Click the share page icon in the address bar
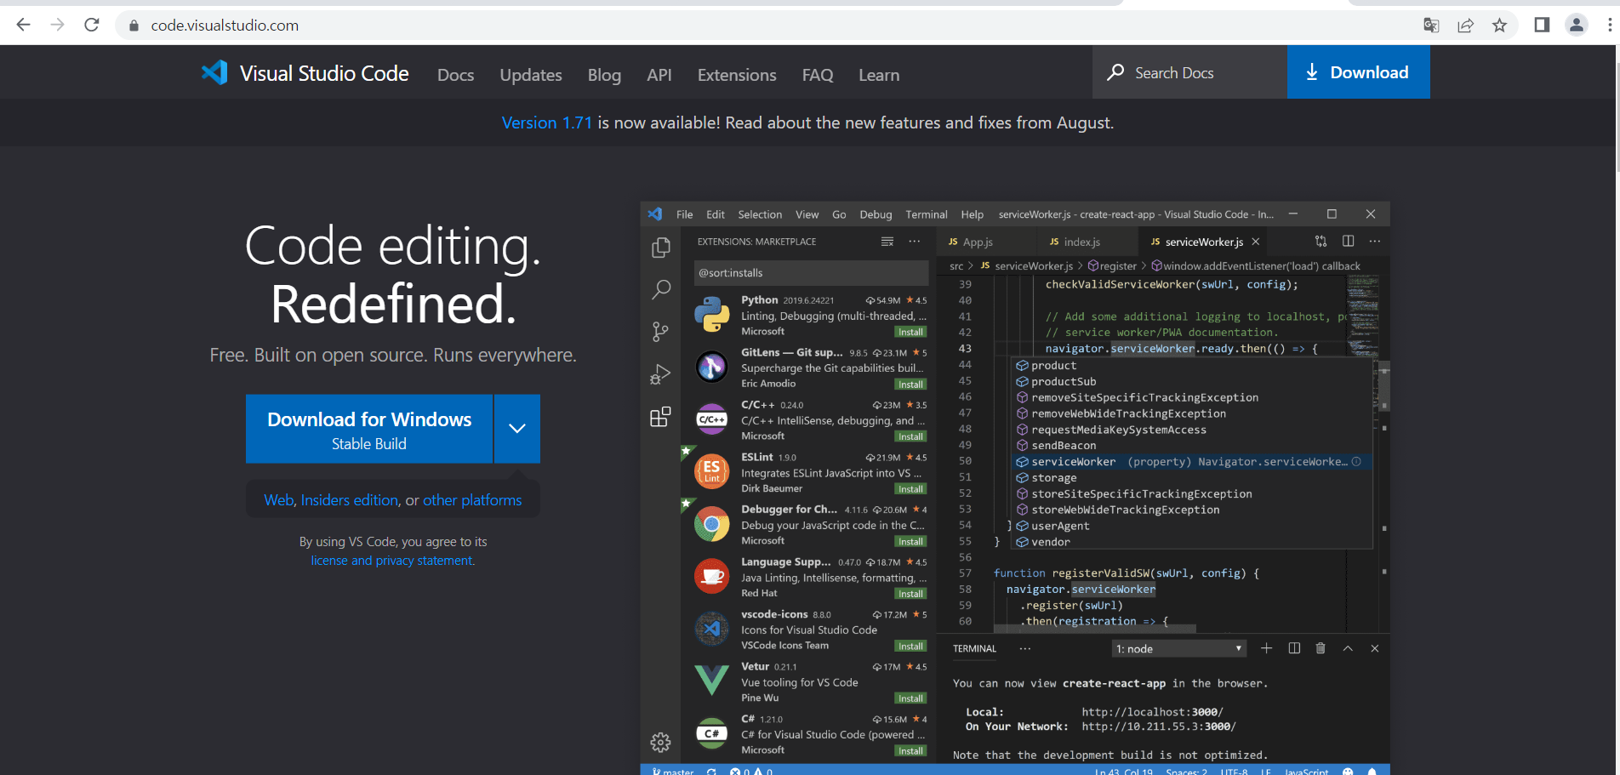Image resolution: width=1620 pixels, height=775 pixels. 1465,26
